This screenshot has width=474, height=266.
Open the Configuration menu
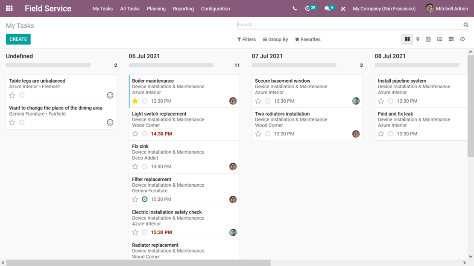tap(215, 9)
